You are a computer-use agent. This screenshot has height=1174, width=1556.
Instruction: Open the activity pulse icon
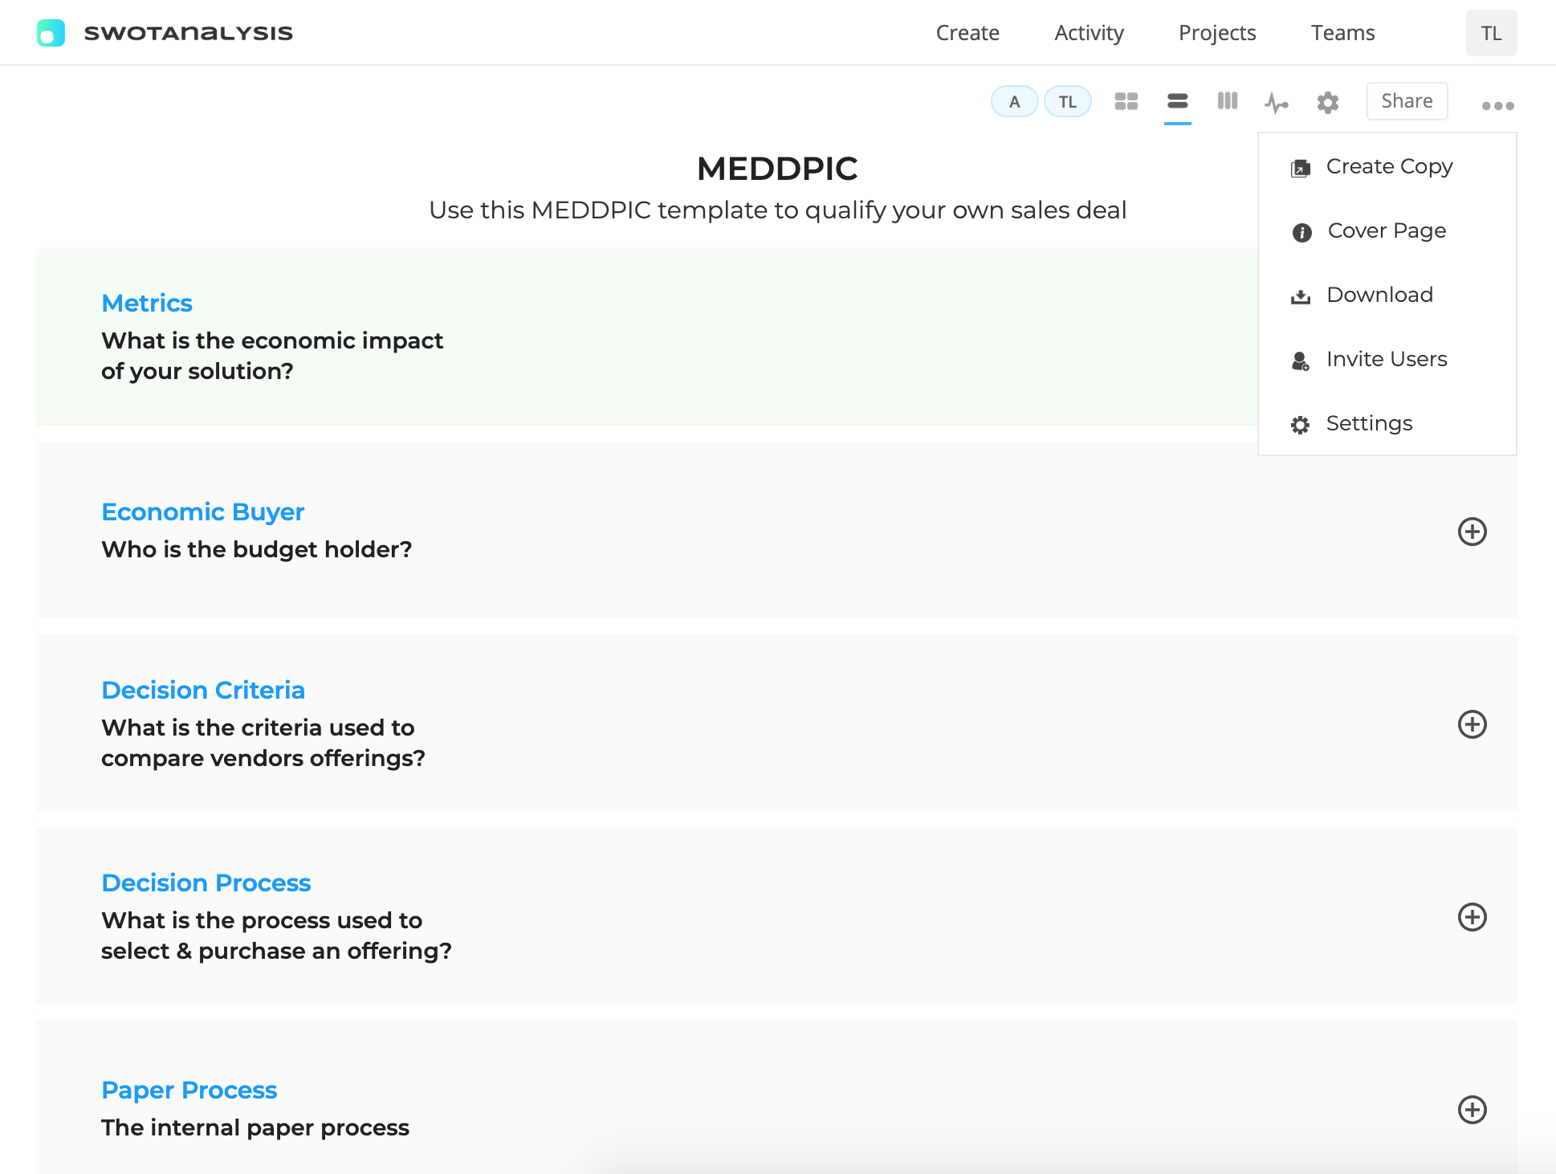(1277, 103)
